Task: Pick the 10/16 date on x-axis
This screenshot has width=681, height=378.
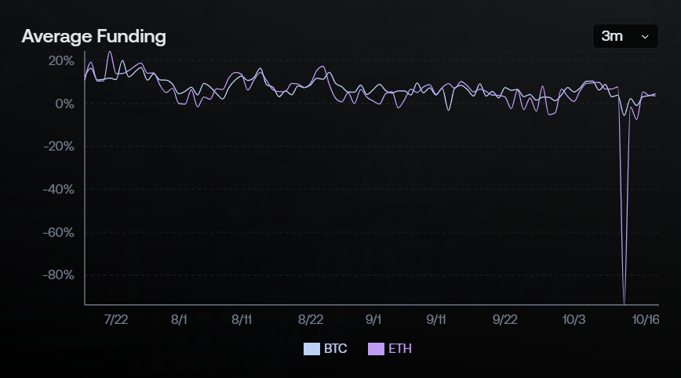Action: pyautogui.click(x=645, y=320)
